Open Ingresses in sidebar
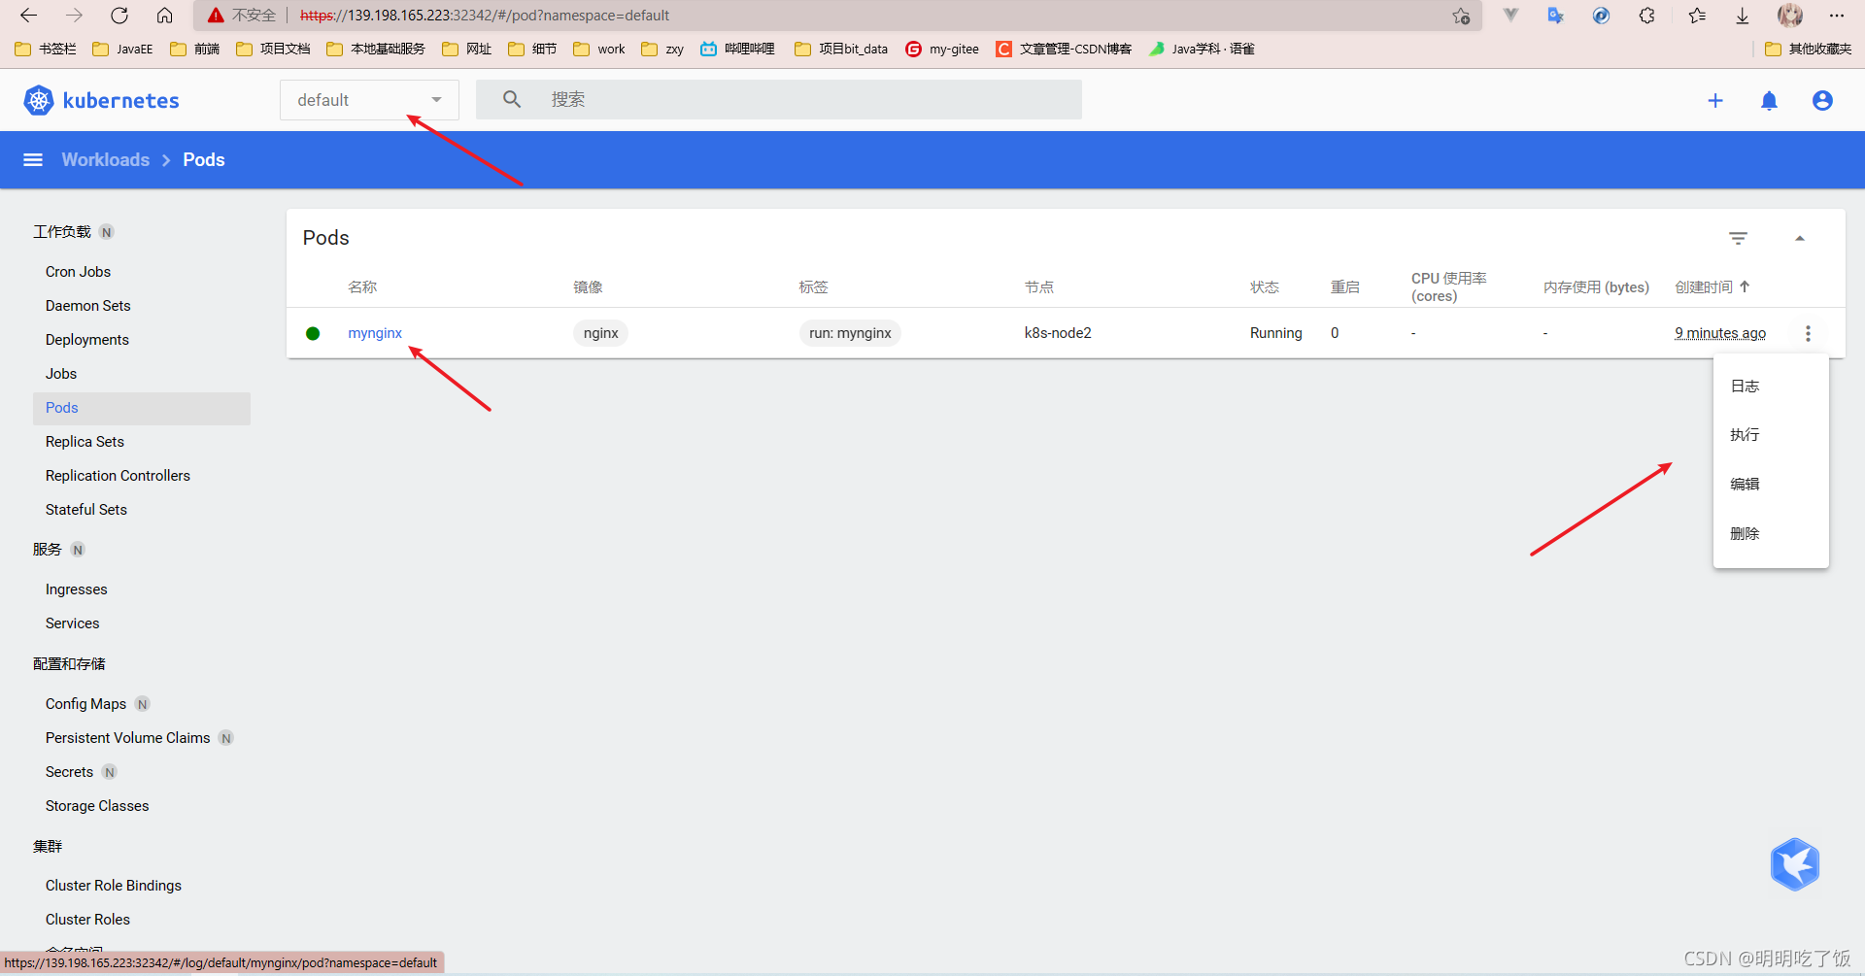This screenshot has height=976, width=1865. tap(76, 589)
